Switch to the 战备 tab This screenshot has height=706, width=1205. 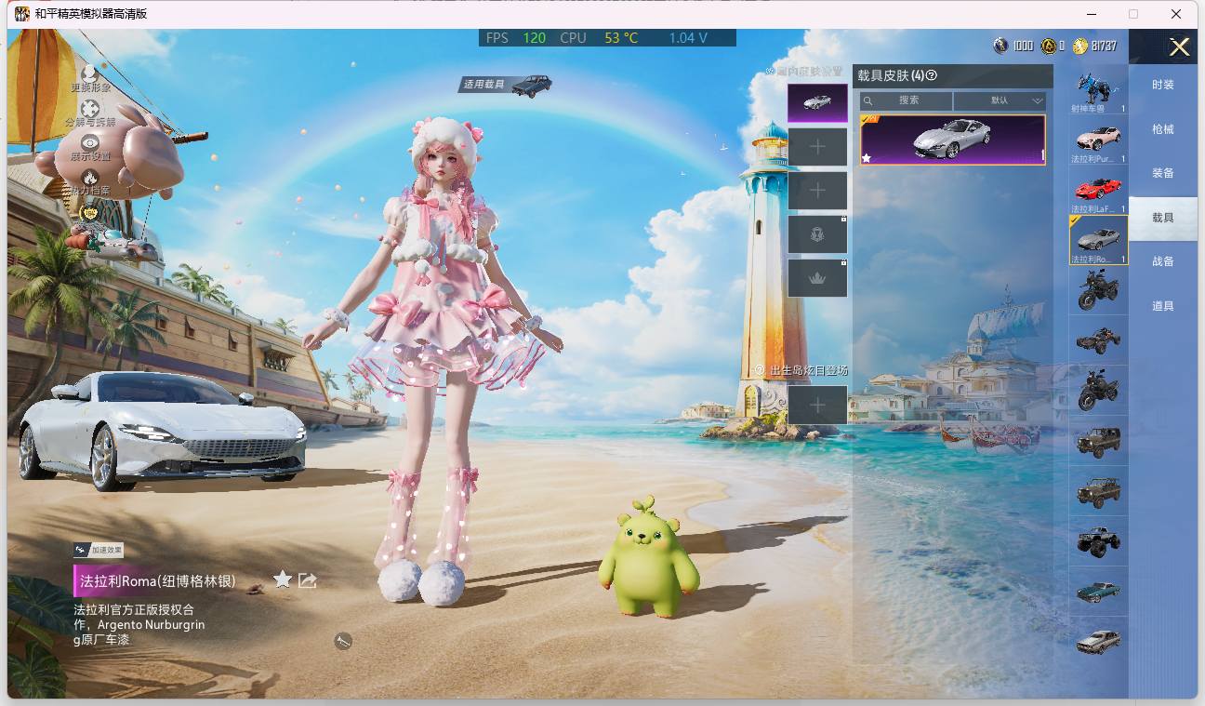coord(1163,261)
